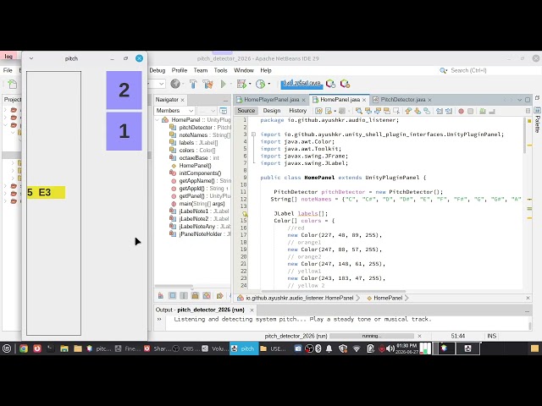Toggle Highlight Search in editor toolbar

click(387, 111)
